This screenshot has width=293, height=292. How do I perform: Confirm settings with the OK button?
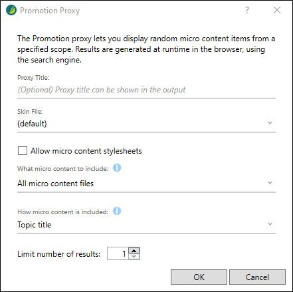[199, 277]
